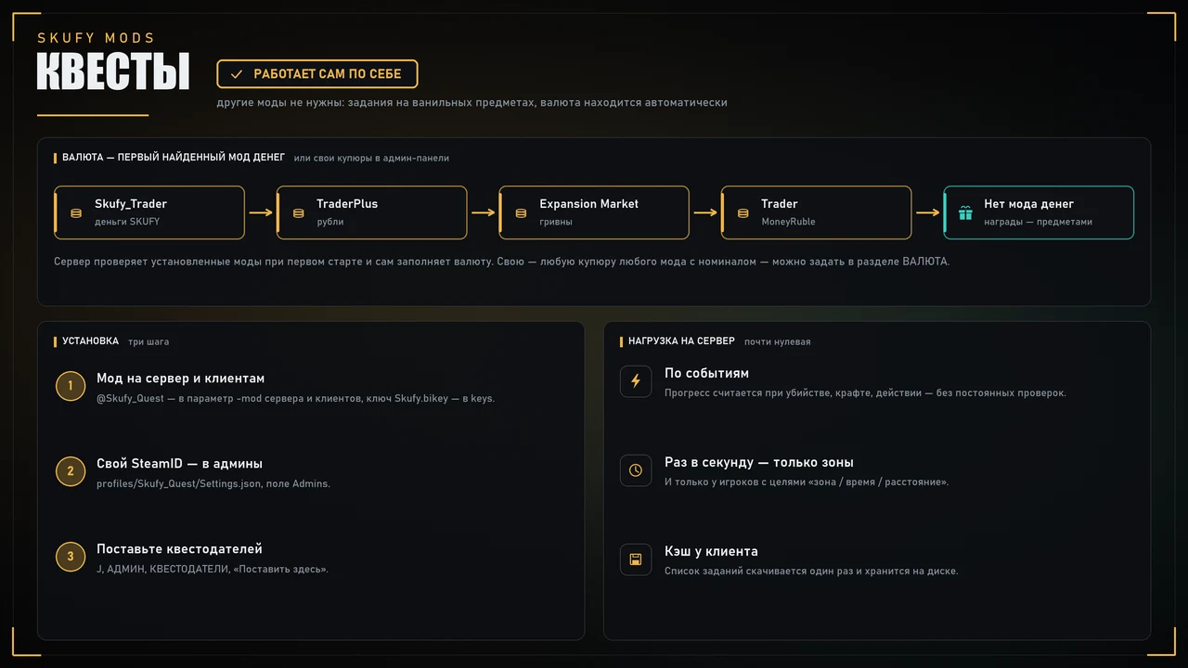Click the "КВЕСТЫ" title
The height and width of the screenshot is (668, 1188).
(x=113, y=72)
